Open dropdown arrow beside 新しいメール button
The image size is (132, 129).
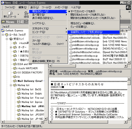18,14
